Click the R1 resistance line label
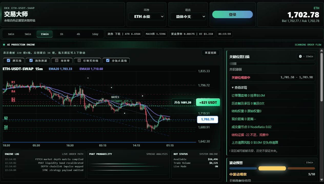 click(13, 82)
